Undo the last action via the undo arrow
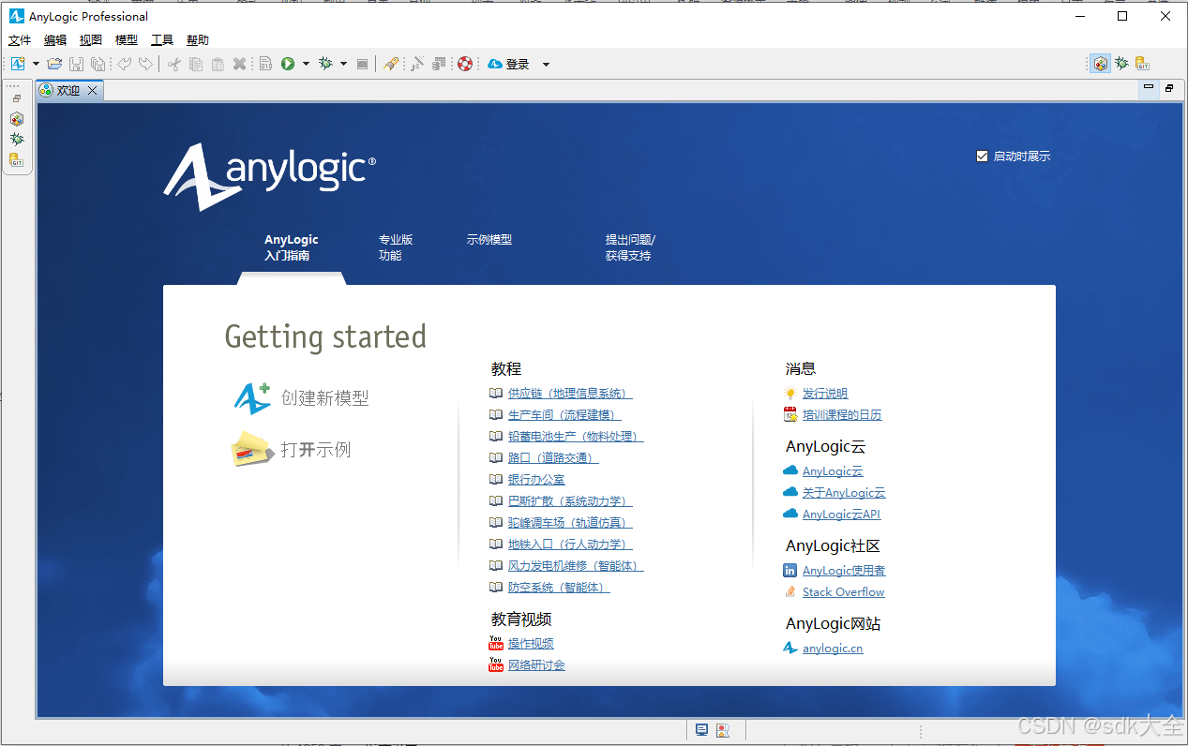The height and width of the screenshot is (746, 1188). click(124, 63)
